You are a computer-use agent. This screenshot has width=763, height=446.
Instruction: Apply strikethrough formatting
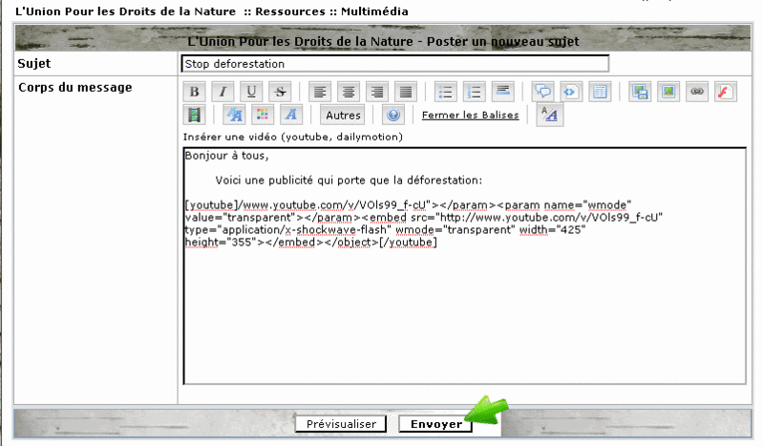click(x=281, y=92)
